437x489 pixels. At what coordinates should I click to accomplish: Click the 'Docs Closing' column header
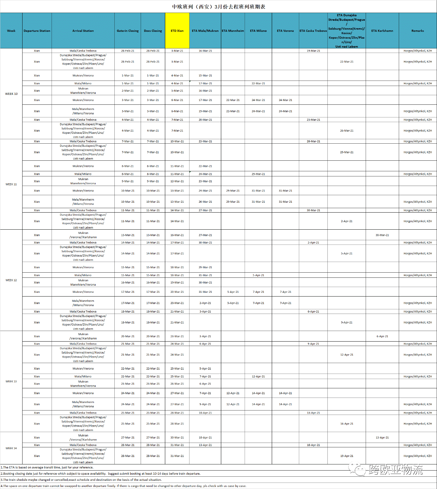coord(153,31)
